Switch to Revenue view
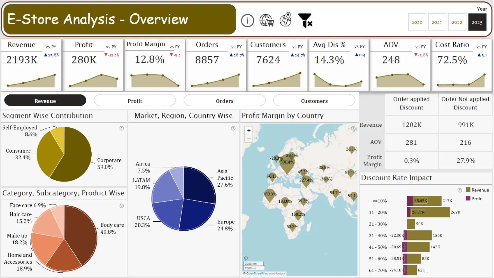 pyautogui.click(x=45, y=101)
